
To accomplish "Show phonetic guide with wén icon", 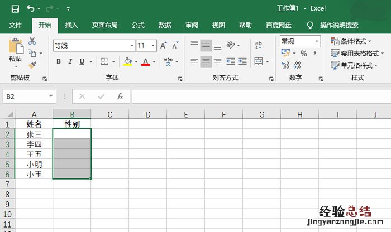I will pos(168,61).
